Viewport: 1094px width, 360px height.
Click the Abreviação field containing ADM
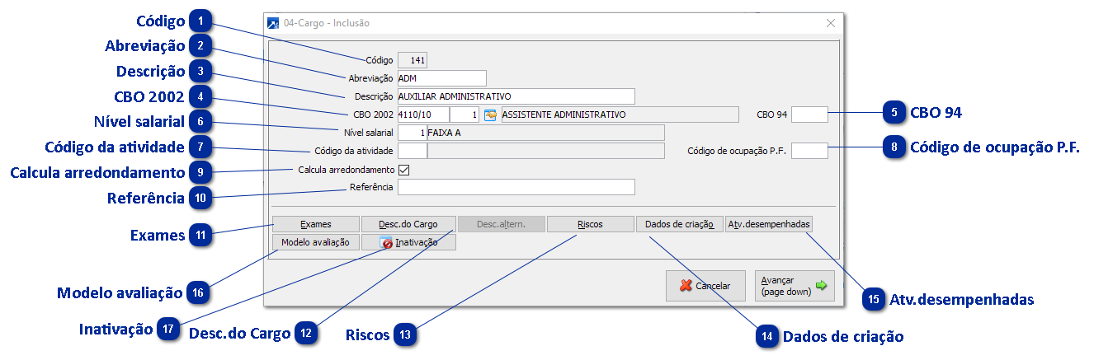click(x=441, y=78)
